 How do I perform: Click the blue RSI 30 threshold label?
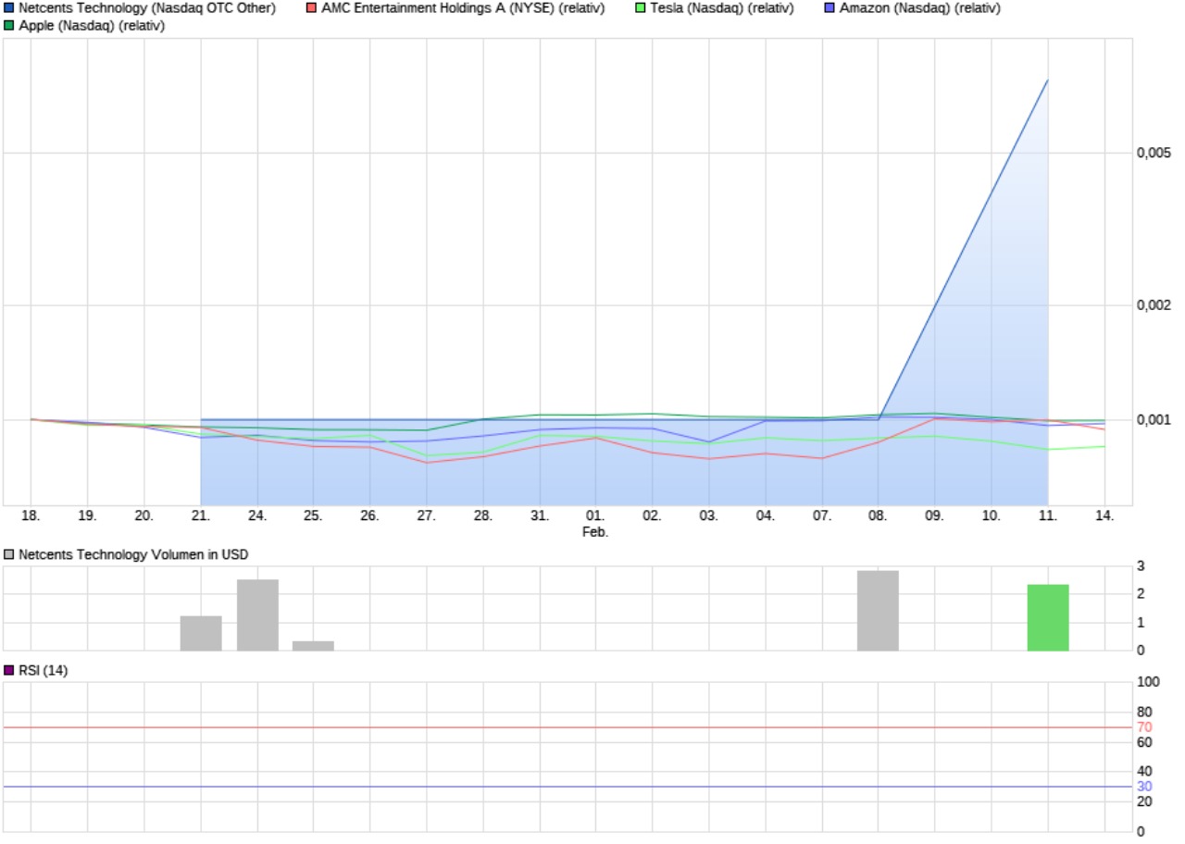tap(1144, 786)
